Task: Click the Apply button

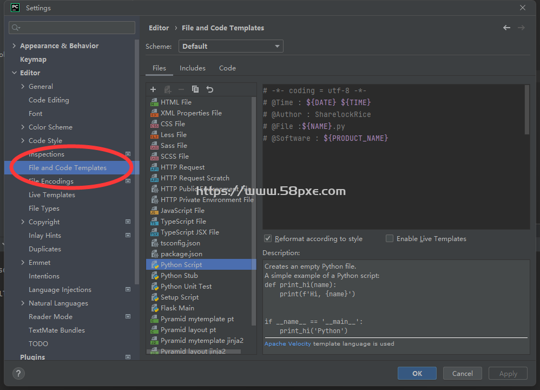Action: 508,373
